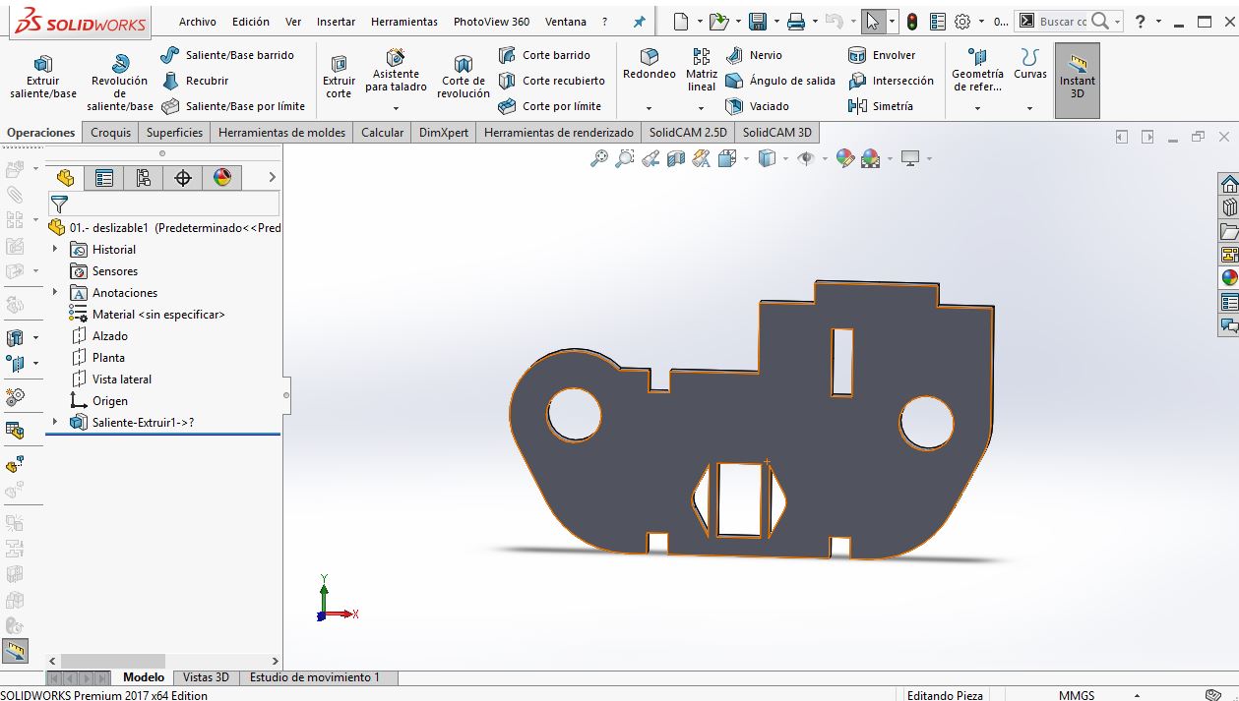Image resolution: width=1239 pixels, height=701 pixels.
Task: Select the Vaciado shell tool
Action: (x=757, y=106)
